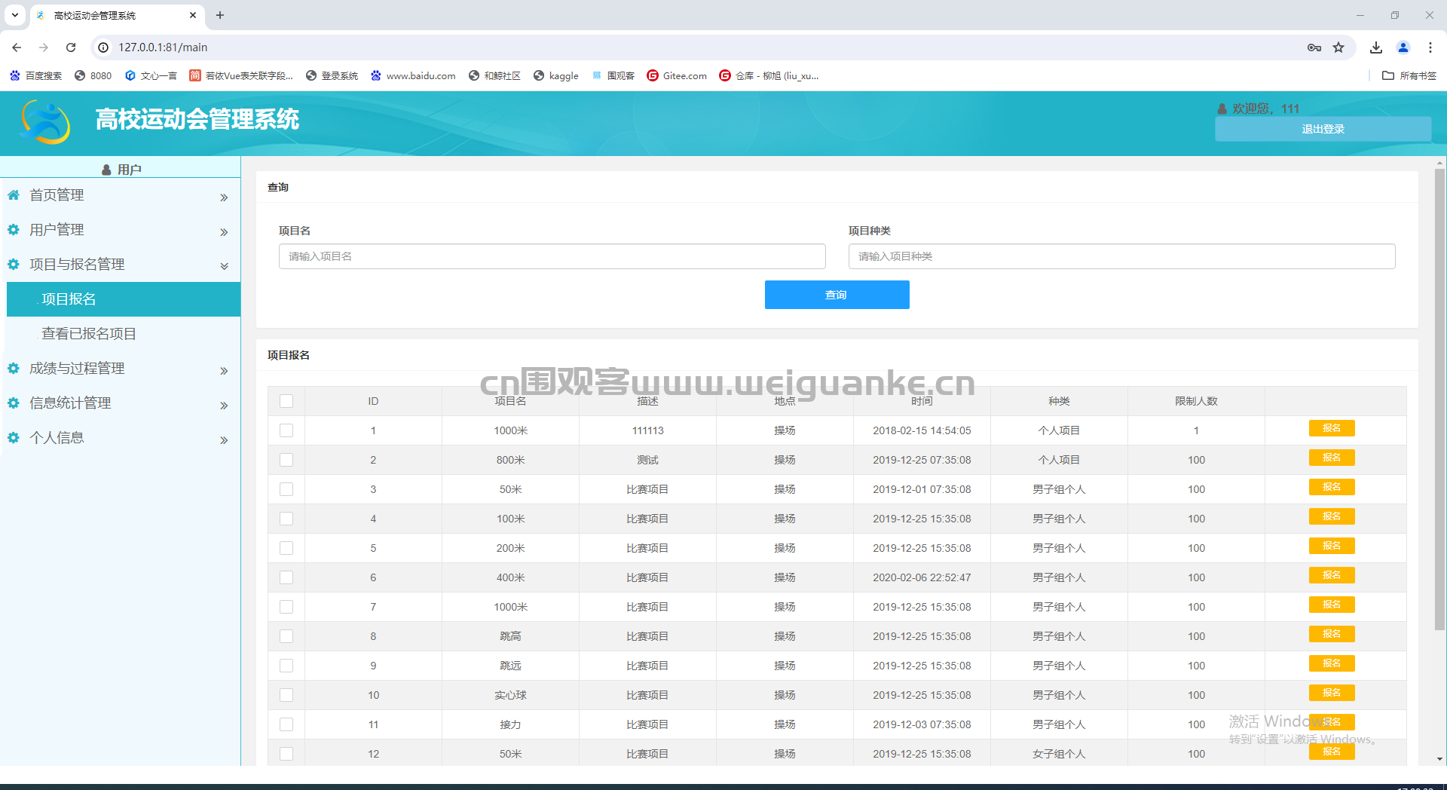Click the site info icon in address bar
This screenshot has width=1447, height=790.
[104, 47]
